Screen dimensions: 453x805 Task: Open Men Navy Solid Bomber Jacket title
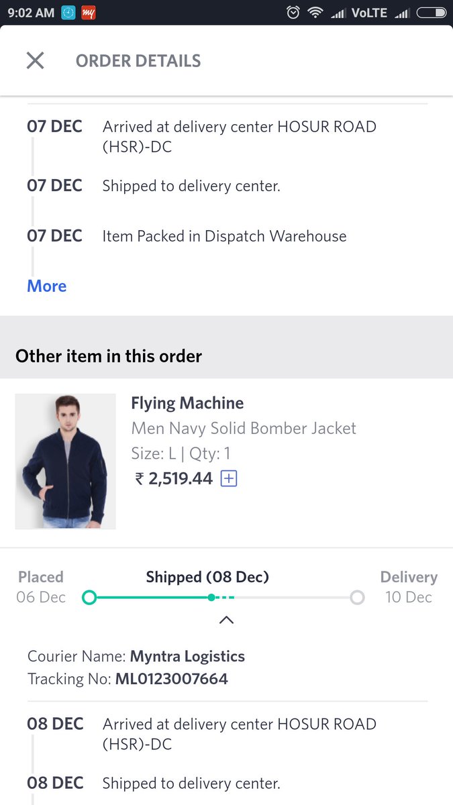tap(244, 428)
